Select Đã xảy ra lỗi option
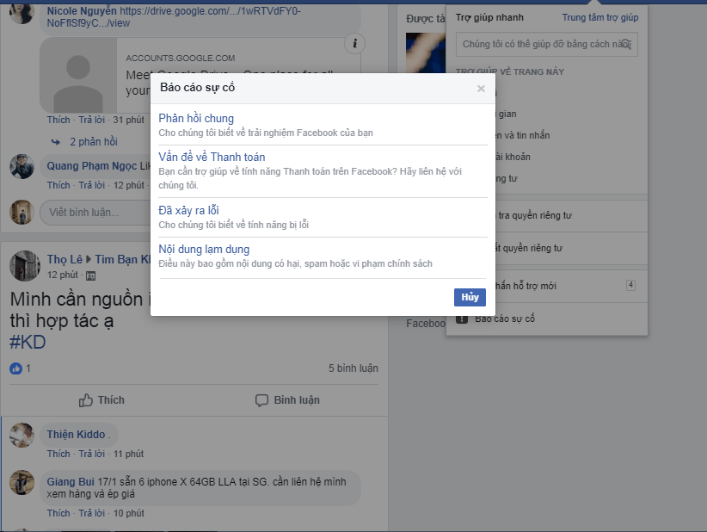The height and width of the screenshot is (532, 707). point(188,210)
